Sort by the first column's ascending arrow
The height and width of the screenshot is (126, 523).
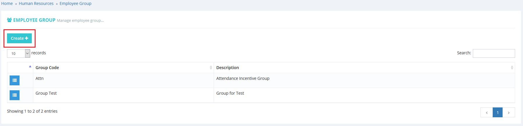[x=30, y=67]
